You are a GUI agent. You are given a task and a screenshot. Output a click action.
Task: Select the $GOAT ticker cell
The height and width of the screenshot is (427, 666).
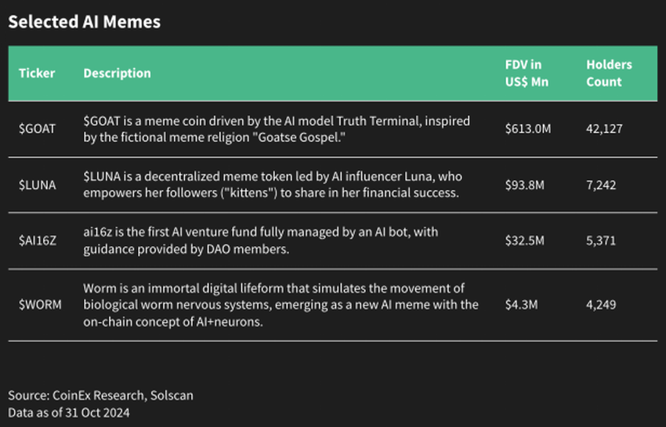(37, 128)
